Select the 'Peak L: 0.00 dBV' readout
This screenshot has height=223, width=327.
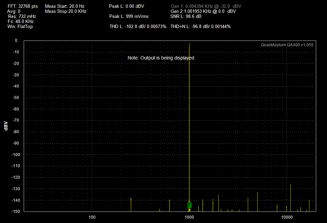[126, 6]
